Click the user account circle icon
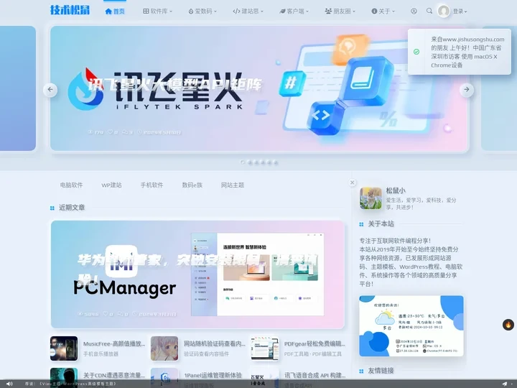The height and width of the screenshot is (388, 517). tap(414, 11)
